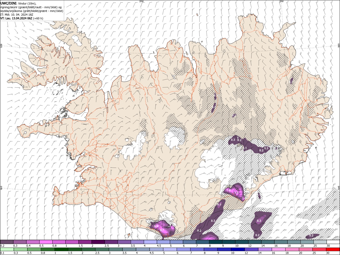Click the '1.0' precipitation value on the map
Viewport: 340px width, 255px height.
pos(228,190)
